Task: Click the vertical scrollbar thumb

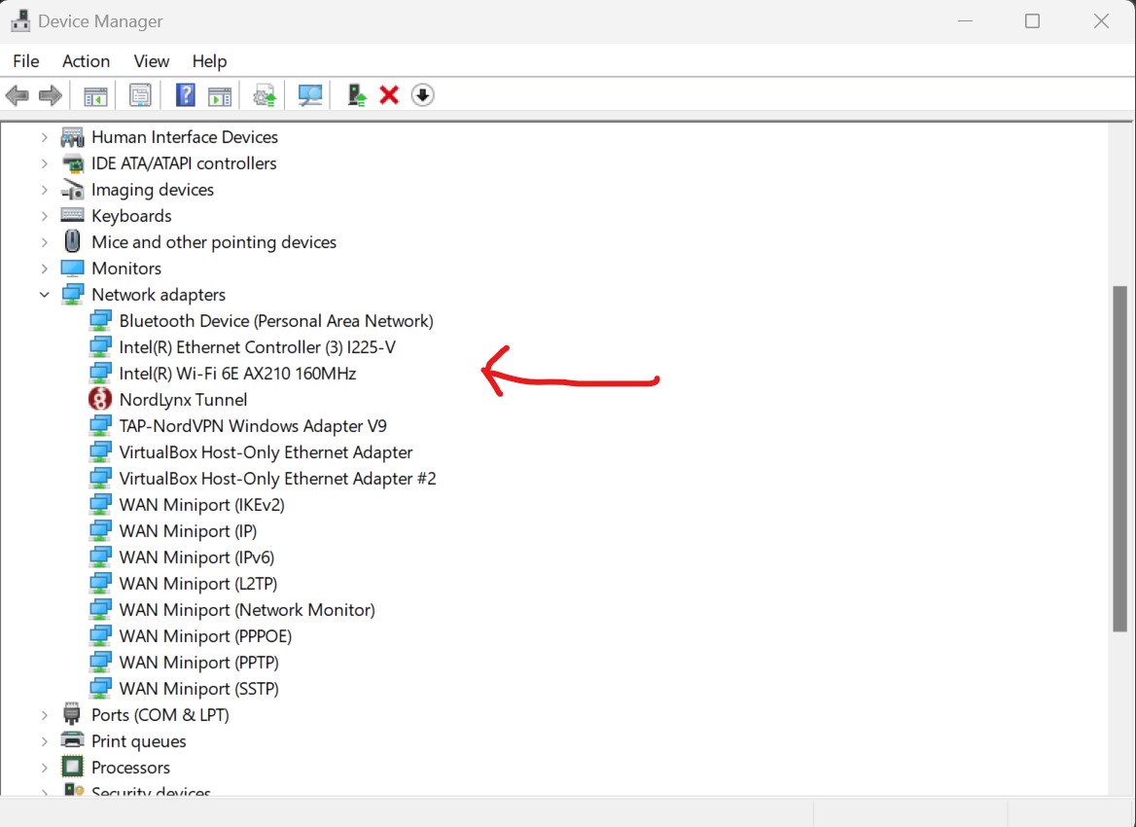Action: pos(1120,459)
